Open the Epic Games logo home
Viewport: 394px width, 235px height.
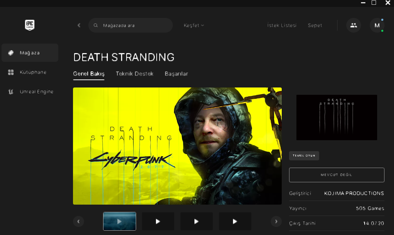point(30,25)
